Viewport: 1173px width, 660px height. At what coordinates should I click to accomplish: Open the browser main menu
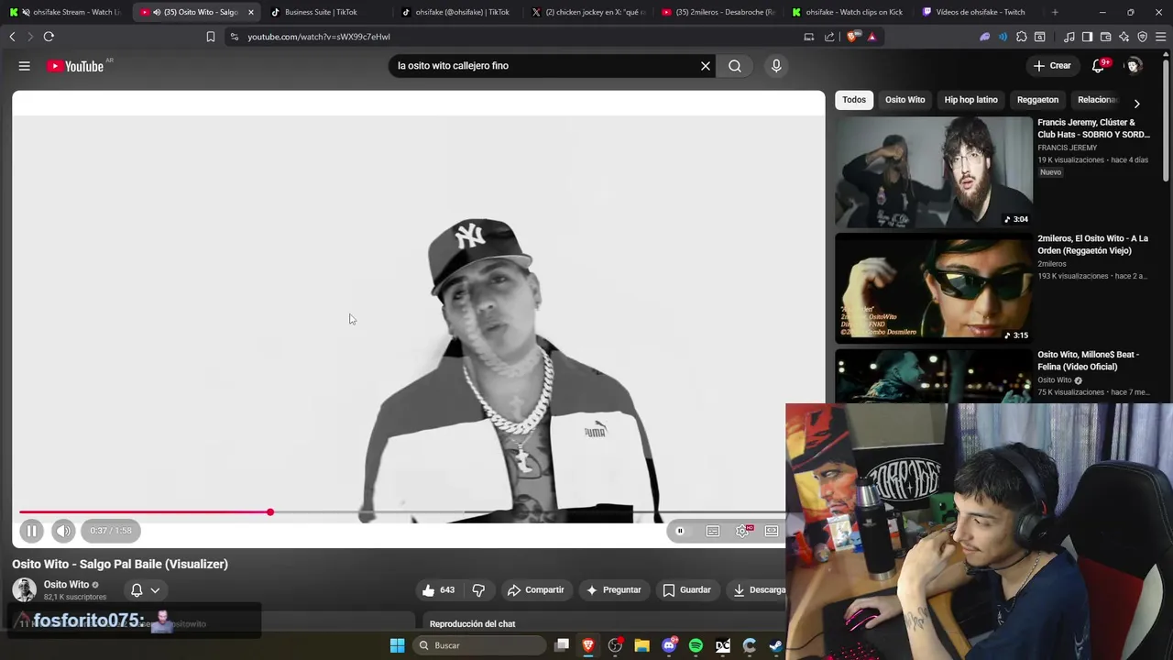point(1161,37)
